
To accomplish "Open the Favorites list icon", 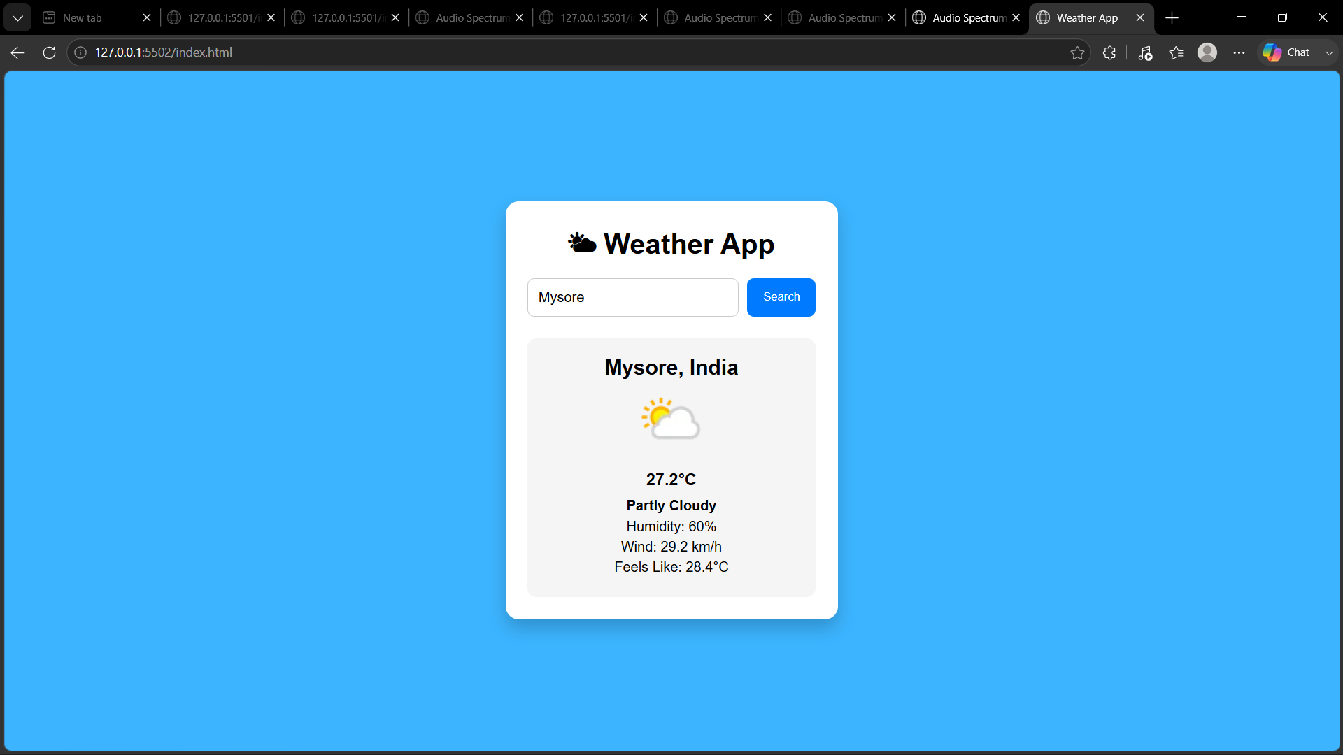I will click(1176, 52).
